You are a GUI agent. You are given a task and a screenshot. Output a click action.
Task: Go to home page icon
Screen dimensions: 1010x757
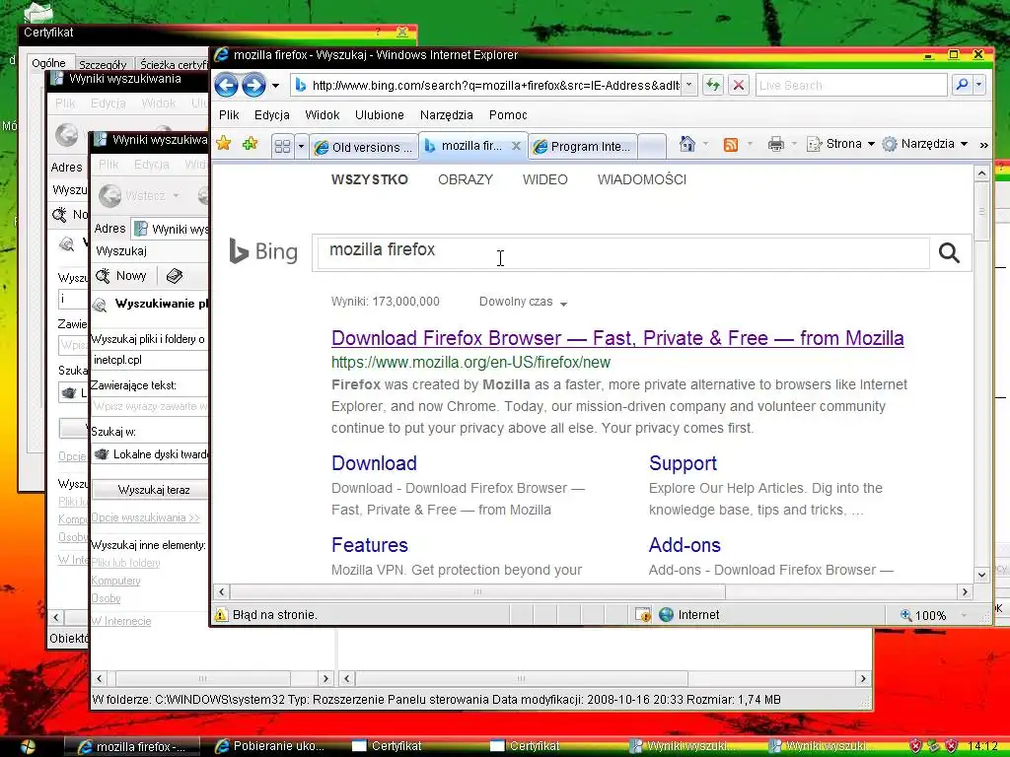(687, 144)
